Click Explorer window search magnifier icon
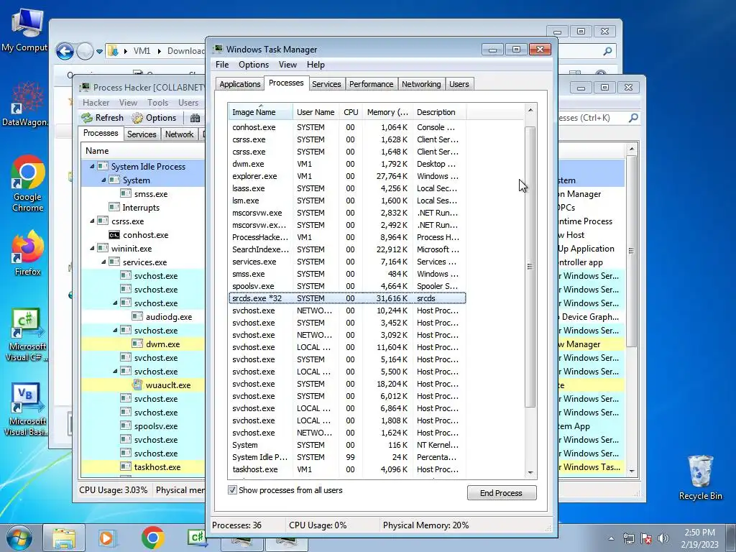The image size is (736, 552). (608, 51)
